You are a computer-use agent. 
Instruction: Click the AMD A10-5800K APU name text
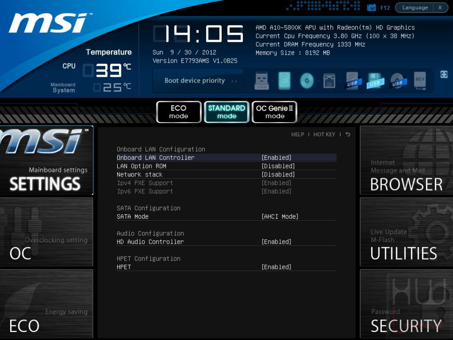pyautogui.click(x=335, y=28)
